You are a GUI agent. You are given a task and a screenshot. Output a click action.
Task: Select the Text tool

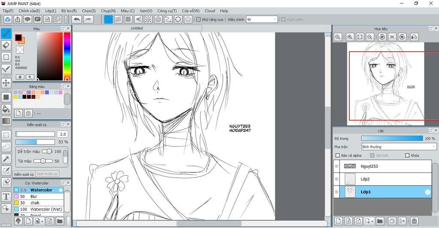[x=6, y=196]
